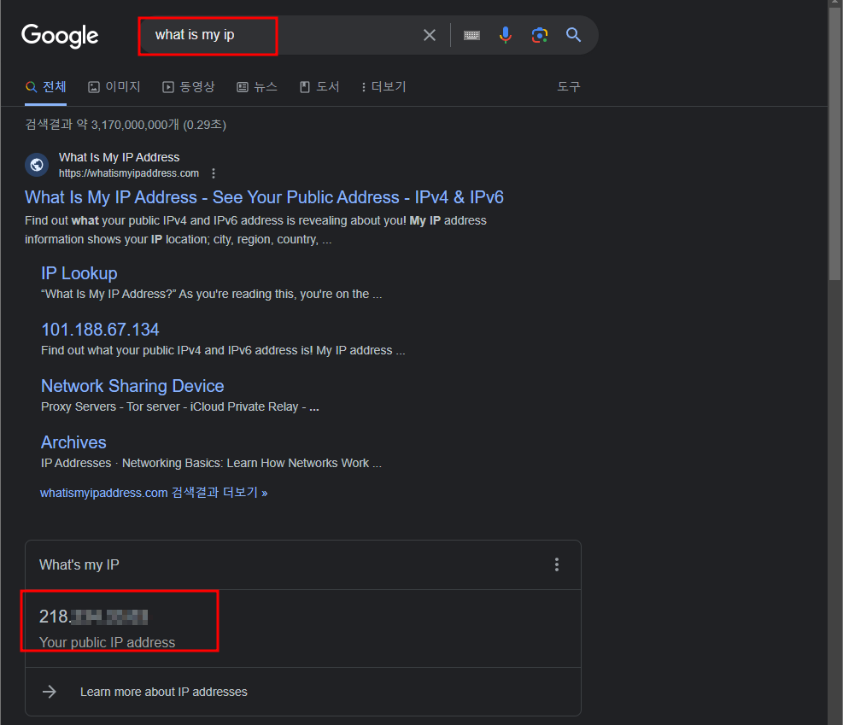Switch to the 뉴스 tab

[x=257, y=86]
